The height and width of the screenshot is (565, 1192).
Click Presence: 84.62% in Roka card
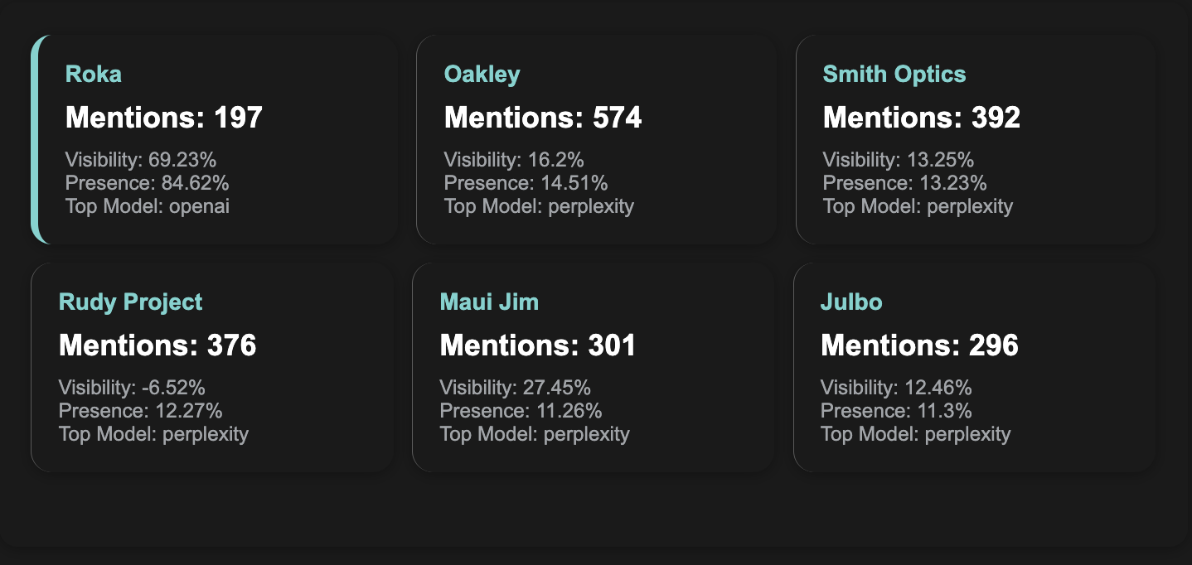[148, 183]
